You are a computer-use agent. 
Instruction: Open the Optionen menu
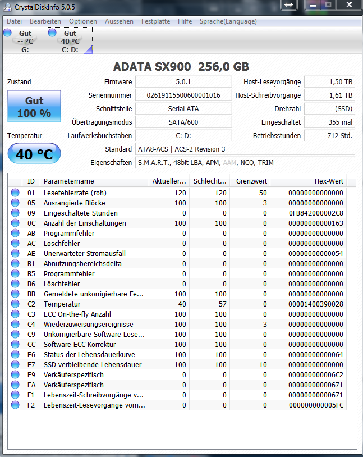tap(83, 21)
